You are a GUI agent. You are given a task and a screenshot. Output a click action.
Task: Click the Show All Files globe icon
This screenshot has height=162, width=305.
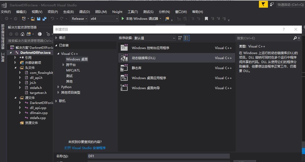(40, 34)
